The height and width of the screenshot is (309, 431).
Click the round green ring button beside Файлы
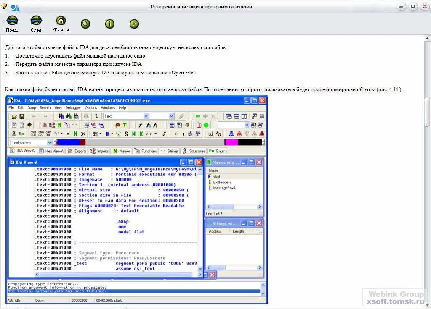(x=85, y=24)
